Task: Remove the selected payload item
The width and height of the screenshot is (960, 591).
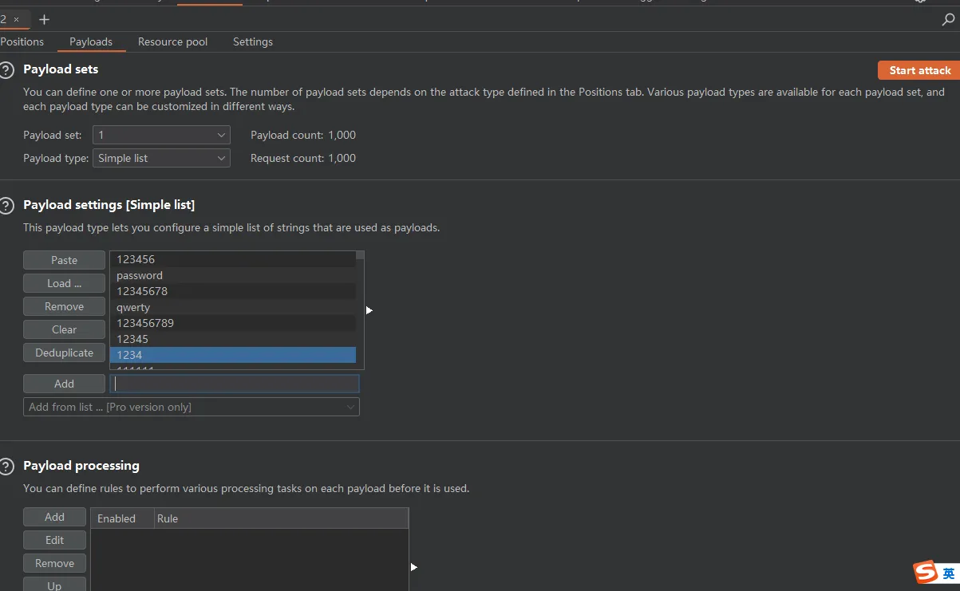Action: click(64, 306)
